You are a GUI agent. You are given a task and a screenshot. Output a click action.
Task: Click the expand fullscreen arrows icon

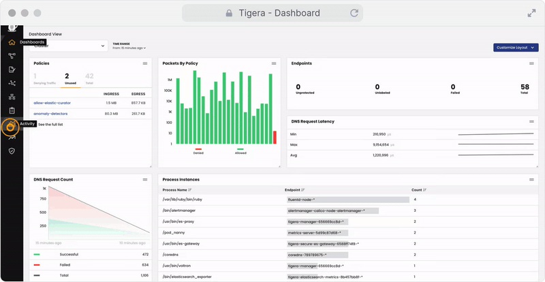pyautogui.click(x=531, y=13)
